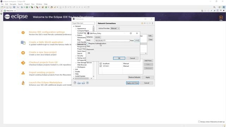Viewport: 226px width, 127px height.
Task: Click the Clear button beside proxy entries
Action: coord(150,40)
